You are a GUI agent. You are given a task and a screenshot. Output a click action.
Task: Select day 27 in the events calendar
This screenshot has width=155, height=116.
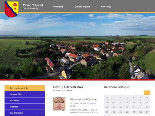pyautogui.click(x=134, y=112)
